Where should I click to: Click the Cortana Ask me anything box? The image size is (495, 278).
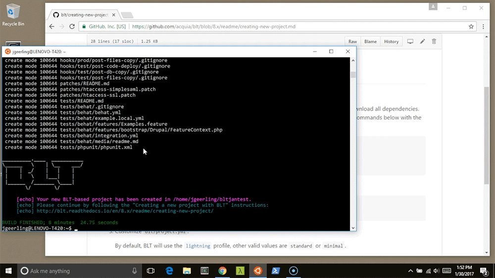79,271
